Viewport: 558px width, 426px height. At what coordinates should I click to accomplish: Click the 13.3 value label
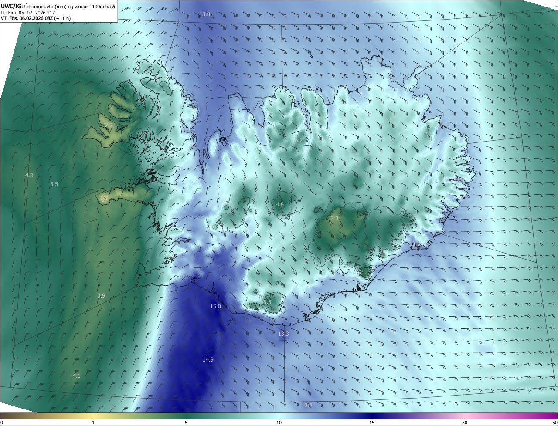pos(283,334)
